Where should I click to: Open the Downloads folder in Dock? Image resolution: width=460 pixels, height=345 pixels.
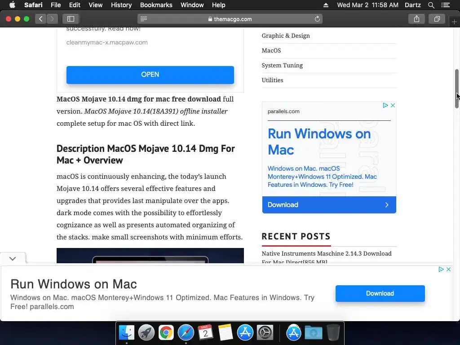click(x=313, y=333)
